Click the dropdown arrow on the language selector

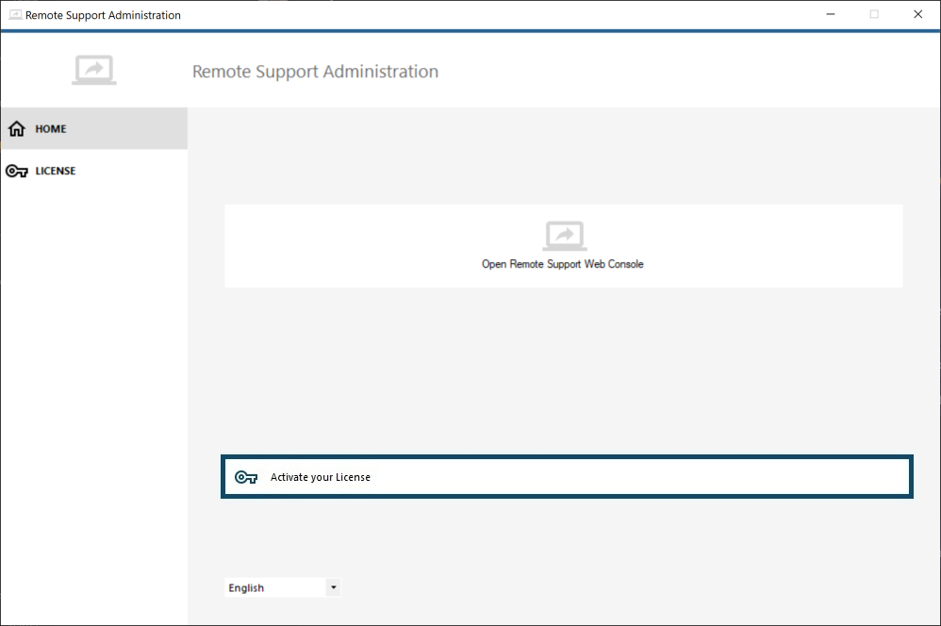333,587
